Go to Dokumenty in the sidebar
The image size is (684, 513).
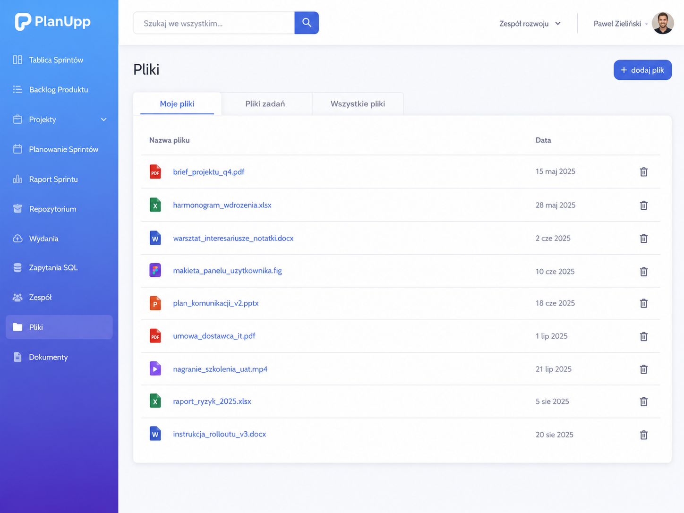[59, 357]
